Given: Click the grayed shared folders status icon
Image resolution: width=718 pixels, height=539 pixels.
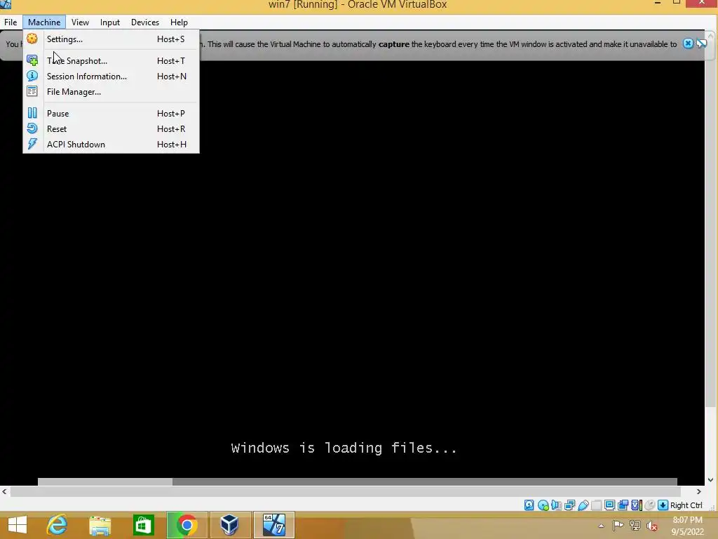Looking at the screenshot, I should [x=596, y=505].
